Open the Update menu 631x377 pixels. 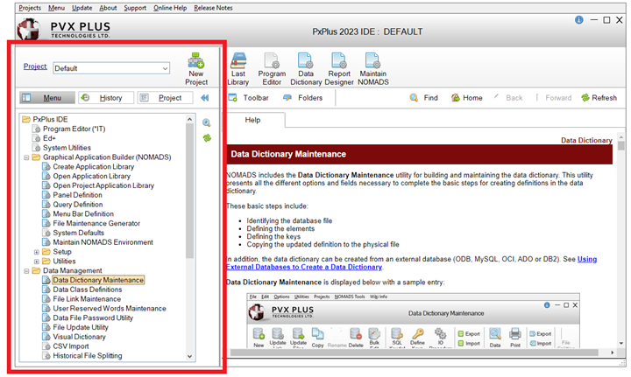tap(82, 7)
